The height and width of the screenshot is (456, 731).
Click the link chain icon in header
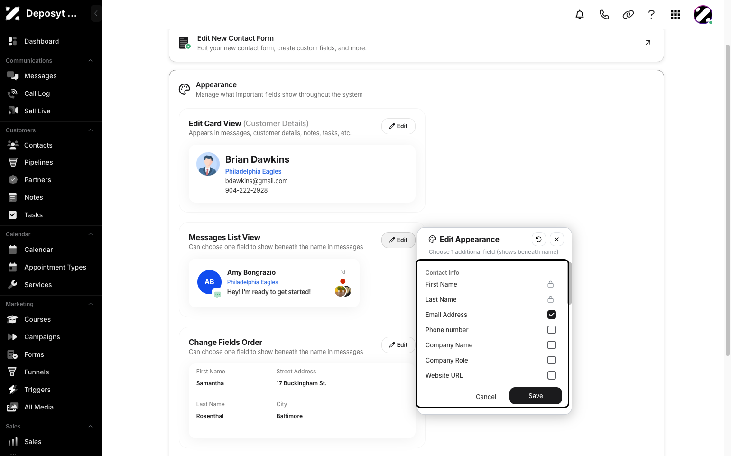pyautogui.click(x=628, y=15)
